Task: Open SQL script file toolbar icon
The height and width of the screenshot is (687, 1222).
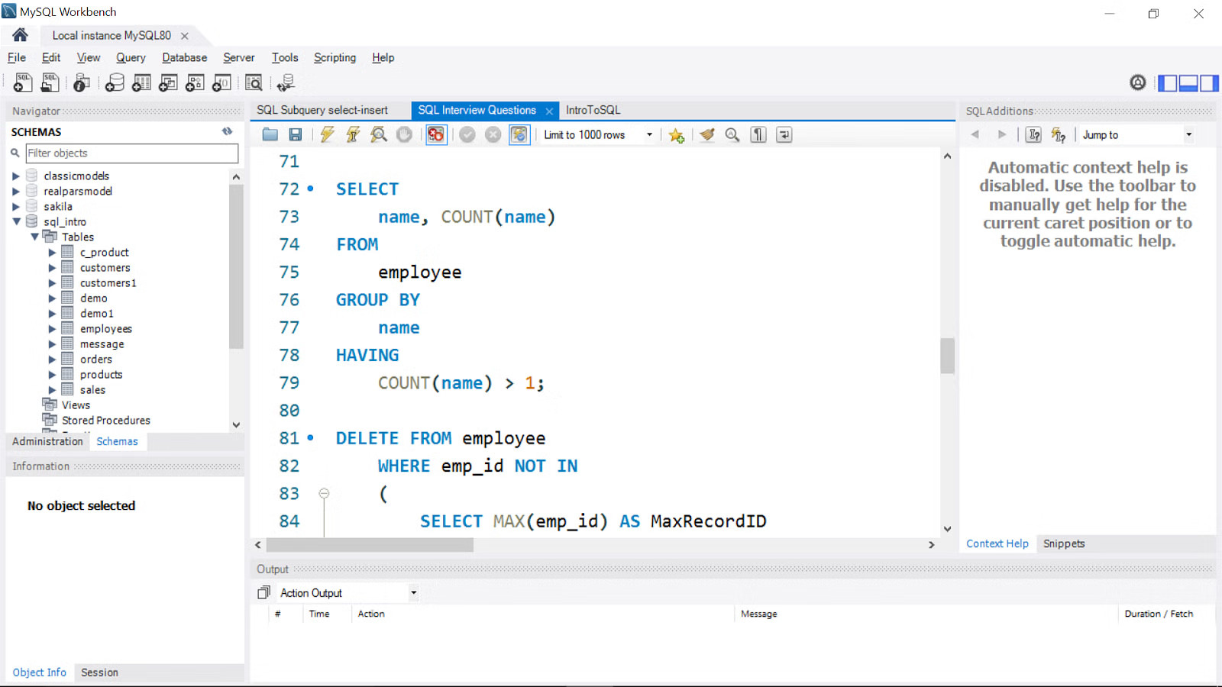Action: tap(50, 82)
